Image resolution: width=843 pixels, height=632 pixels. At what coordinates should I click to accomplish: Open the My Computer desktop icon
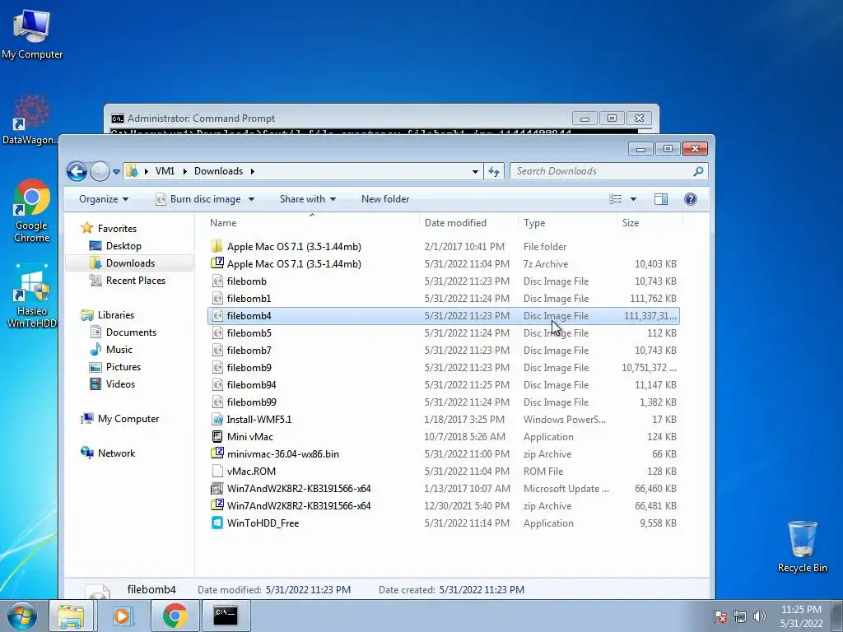32,34
